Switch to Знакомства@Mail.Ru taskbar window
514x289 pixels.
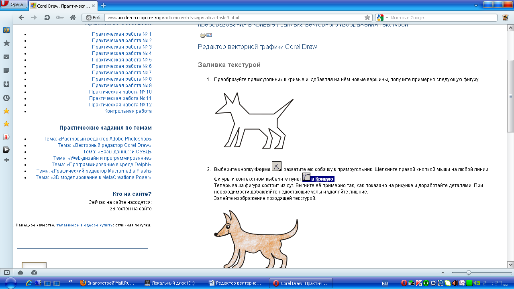point(107,283)
